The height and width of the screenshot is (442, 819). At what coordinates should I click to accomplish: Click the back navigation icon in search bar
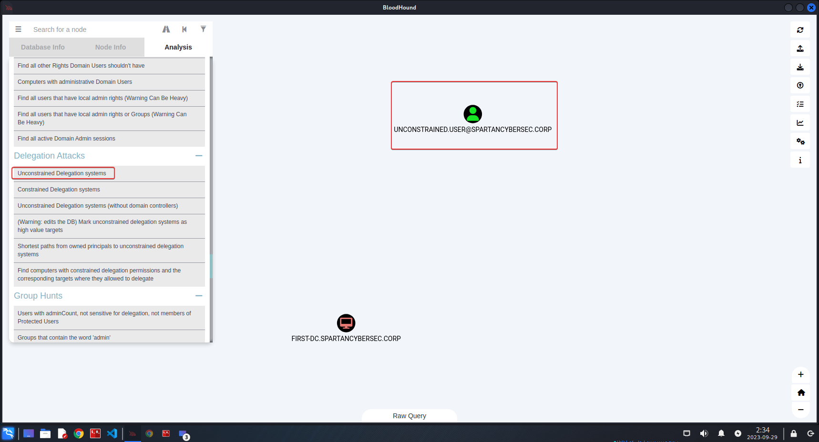184,30
